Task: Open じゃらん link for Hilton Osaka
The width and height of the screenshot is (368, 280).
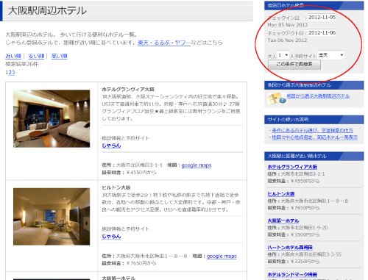Action: point(111,237)
